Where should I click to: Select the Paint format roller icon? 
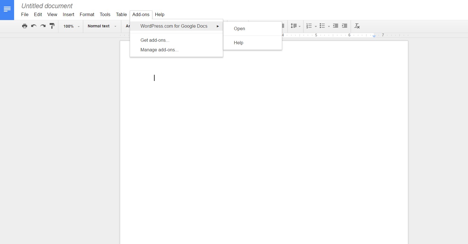52,26
